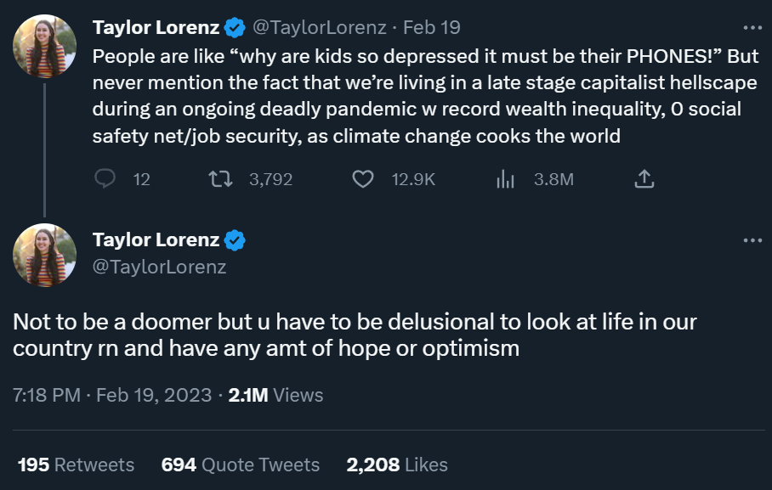The image size is (772, 490).
Task: Show the 694 Quote Tweets list
Action: tap(240, 465)
